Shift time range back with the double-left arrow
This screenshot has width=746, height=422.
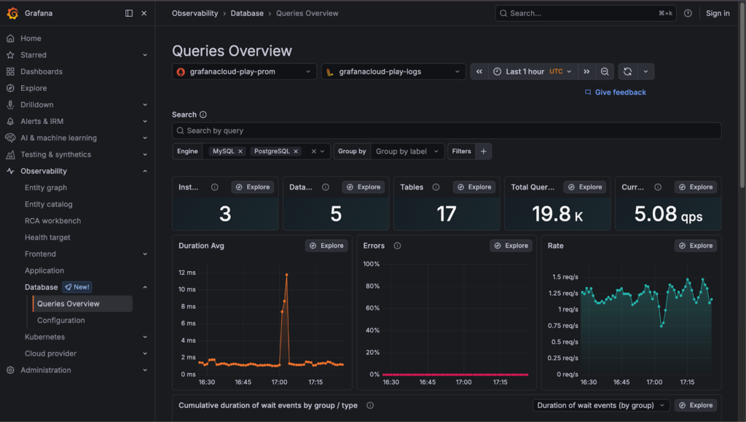pyautogui.click(x=479, y=71)
